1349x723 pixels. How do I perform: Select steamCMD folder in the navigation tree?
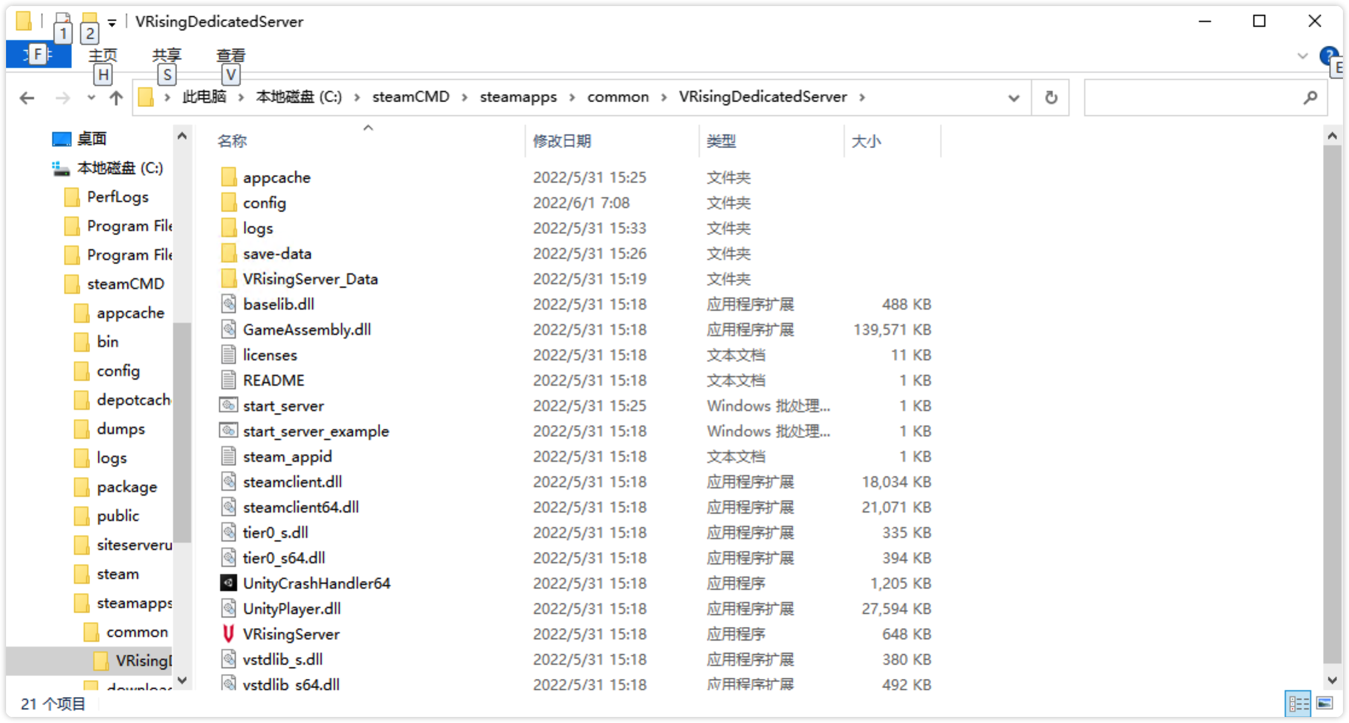click(125, 284)
